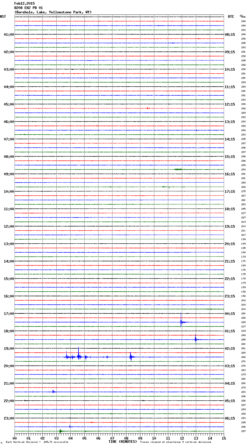Click minute-axis tick label '15' at bottom

[224, 438]
